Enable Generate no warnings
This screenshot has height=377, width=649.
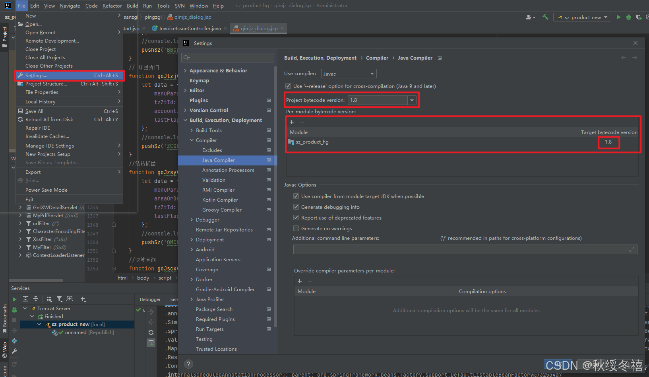296,228
